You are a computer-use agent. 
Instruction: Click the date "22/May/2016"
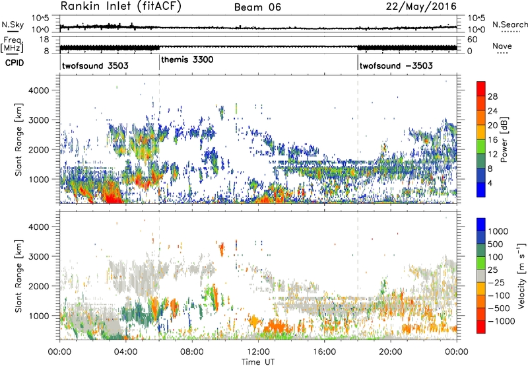[x=421, y=7]
